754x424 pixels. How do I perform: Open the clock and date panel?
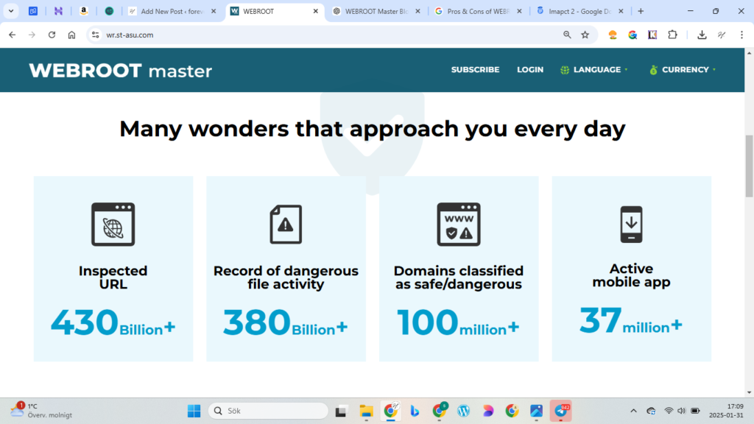727,411
